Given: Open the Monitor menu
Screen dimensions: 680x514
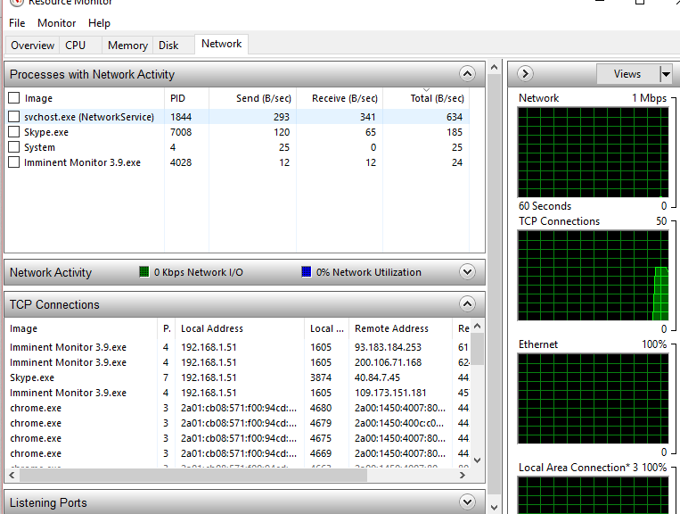Looking at the screenshot, I should tap(56, 23).
